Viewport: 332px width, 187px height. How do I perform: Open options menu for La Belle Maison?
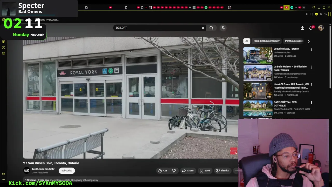[312, 67]
